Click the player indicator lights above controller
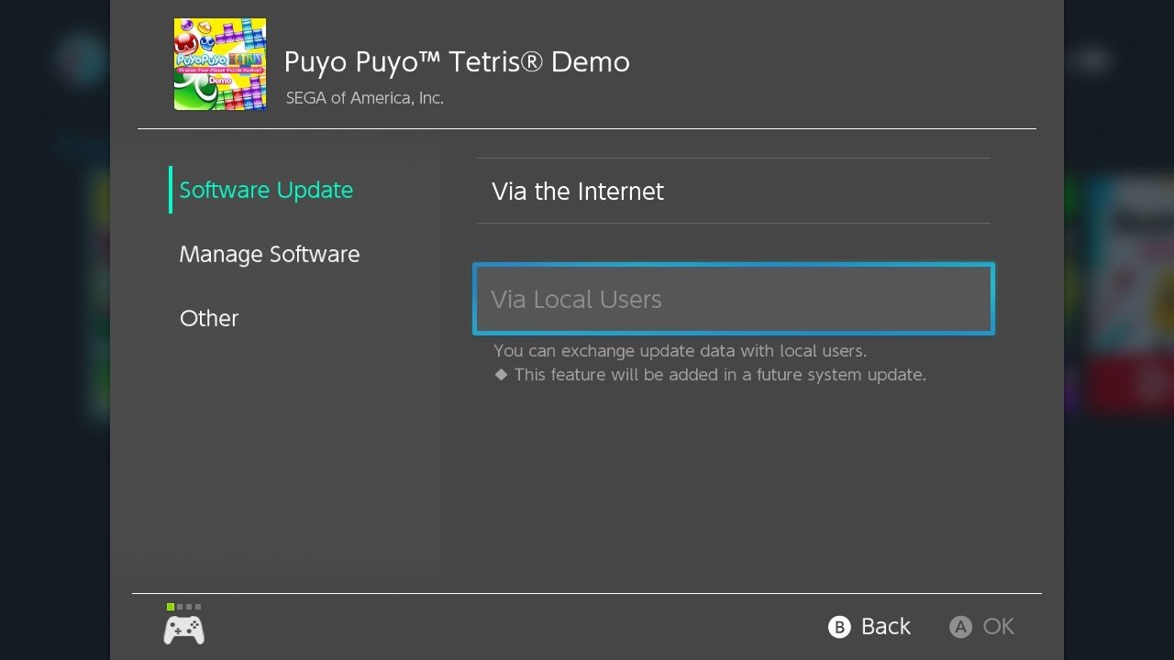1174x660 pixels. [x=184, y=607]
